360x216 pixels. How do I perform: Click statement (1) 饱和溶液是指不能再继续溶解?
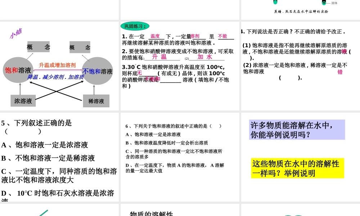tap(296, 51)
